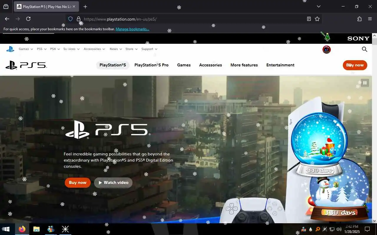This screenshot has height=235, width=377.
Task: Open the volume speaker tray icon
Action: [x=339, y=229]
